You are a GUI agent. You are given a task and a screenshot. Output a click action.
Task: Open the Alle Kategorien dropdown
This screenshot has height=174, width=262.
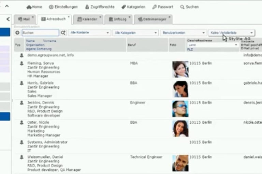(135, 33)
